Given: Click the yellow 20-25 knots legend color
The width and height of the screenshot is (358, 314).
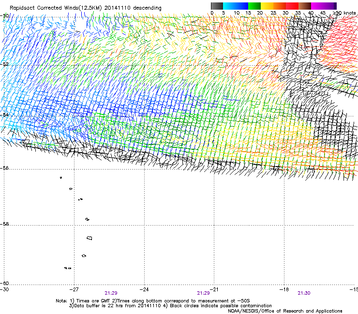Looking at the screenshot, I should point(267,6).
